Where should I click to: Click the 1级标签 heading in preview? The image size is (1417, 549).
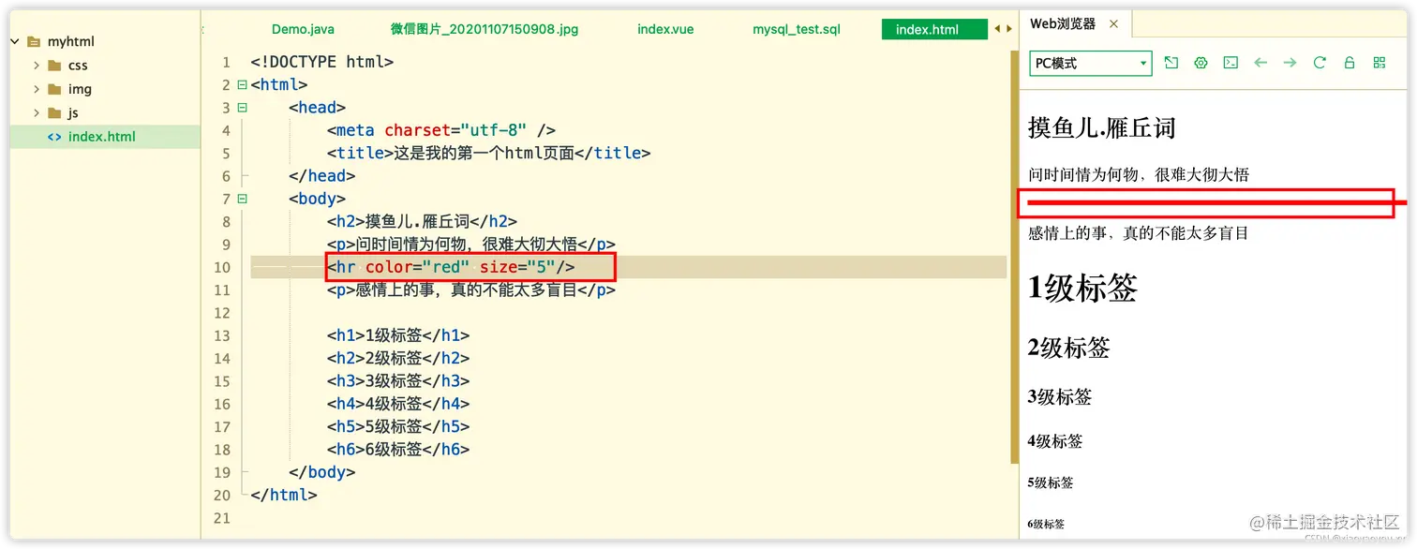click(x=1082, y=288)
